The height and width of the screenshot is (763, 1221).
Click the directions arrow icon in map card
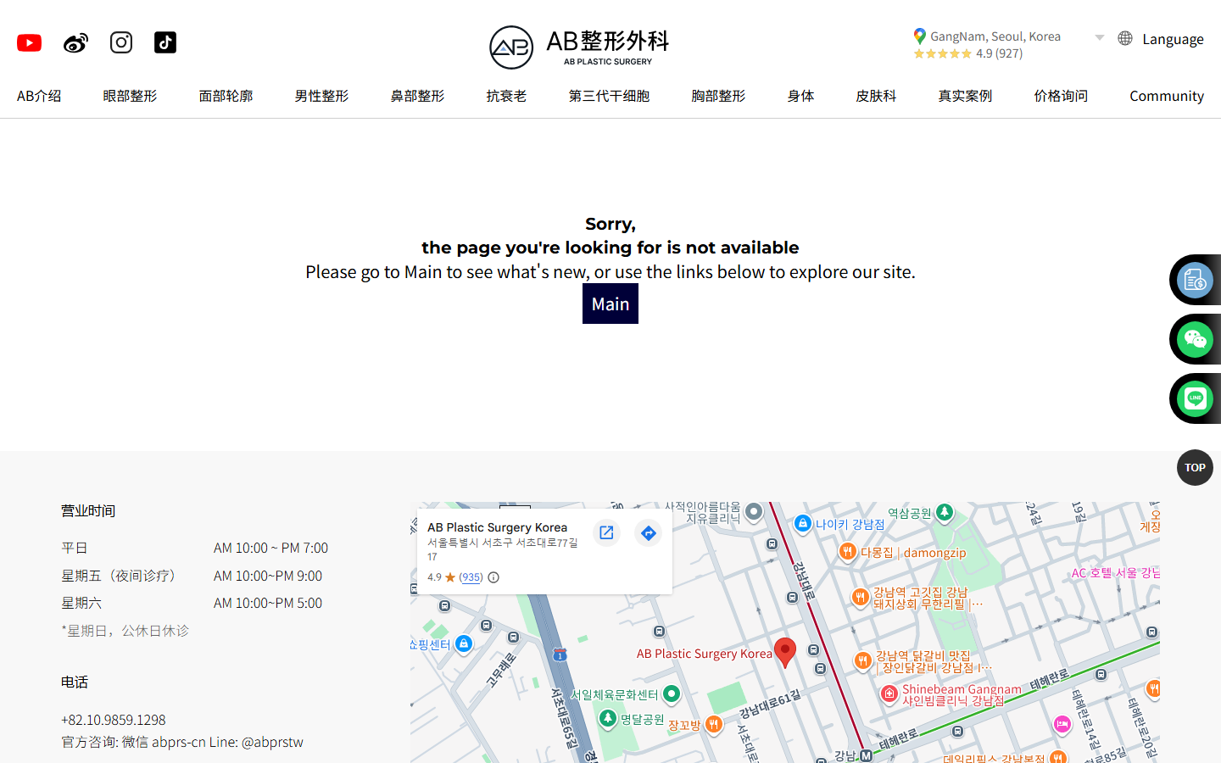(x=649, y=532)
